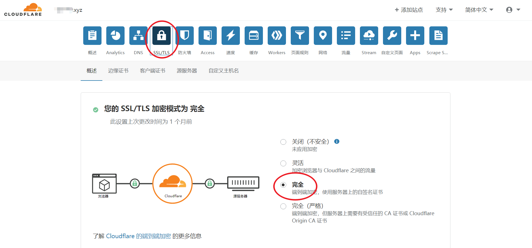
Task: Open 简体中文 language dropdown
Action: 479,10
